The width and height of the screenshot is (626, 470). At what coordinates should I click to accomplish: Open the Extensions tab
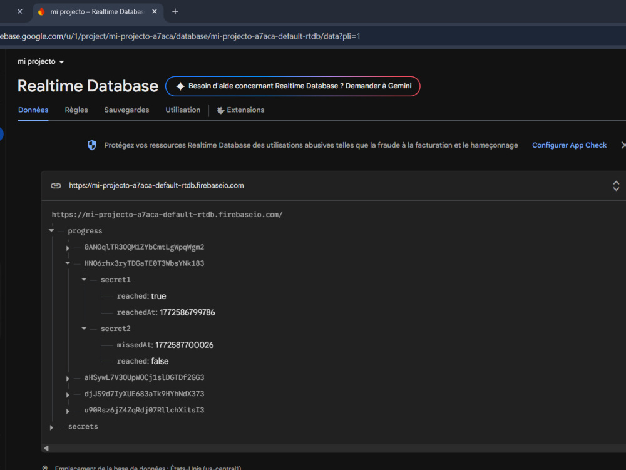240,110
